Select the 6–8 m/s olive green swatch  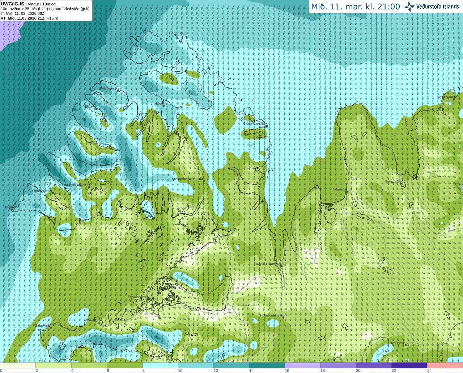(x=125, y=365)
